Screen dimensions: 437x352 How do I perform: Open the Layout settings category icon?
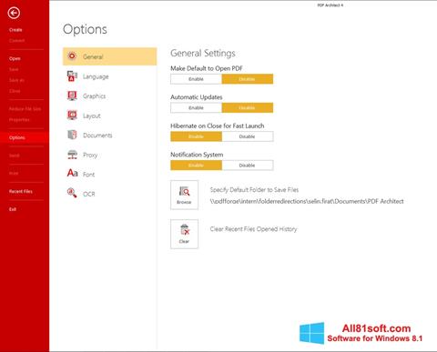[x=72, y=116]
